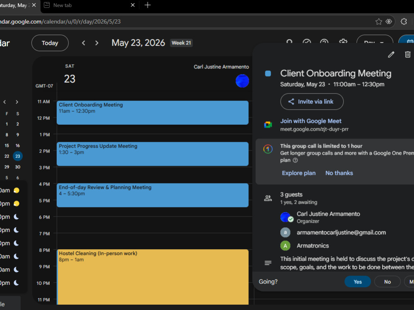Open browser extensions puzzle icon
The image size is (414, 310).
404,21
